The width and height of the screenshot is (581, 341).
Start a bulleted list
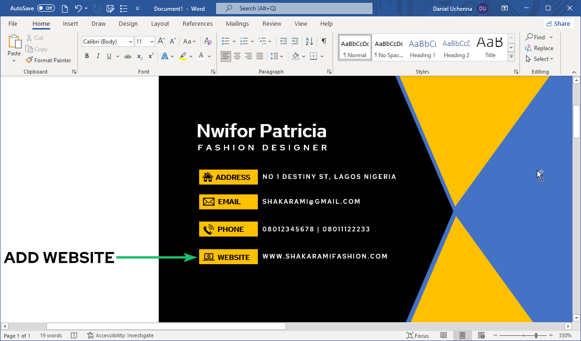(225, 41)
